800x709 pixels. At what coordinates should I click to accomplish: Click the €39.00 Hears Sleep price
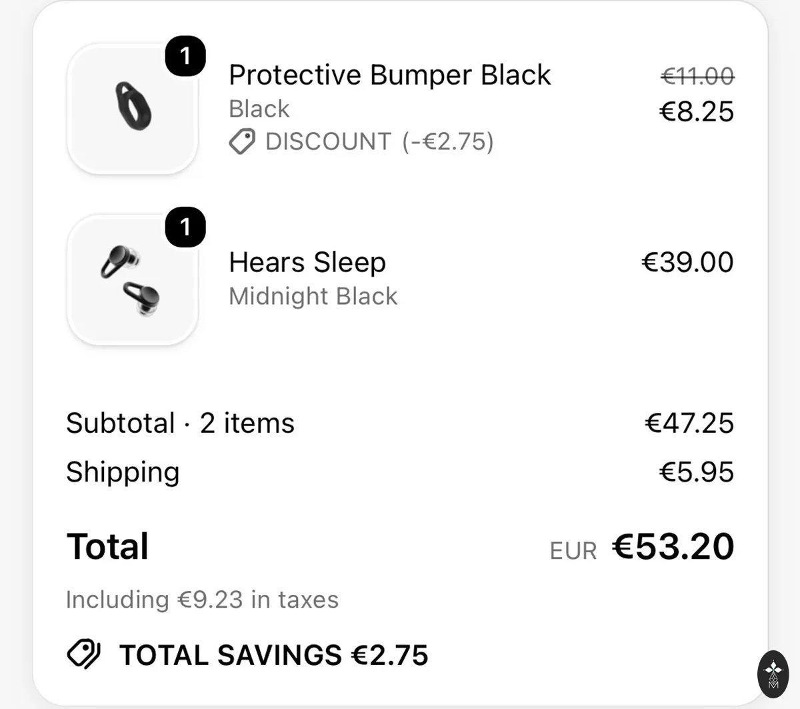click(x=687, y=262)
